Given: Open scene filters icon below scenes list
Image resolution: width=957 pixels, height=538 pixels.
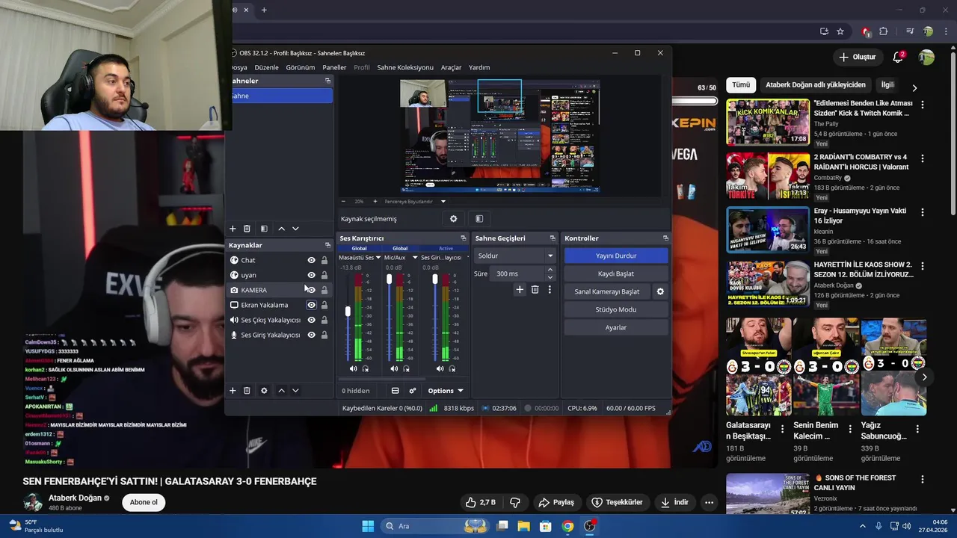Looking at the screenshot, I should (264, 229).
